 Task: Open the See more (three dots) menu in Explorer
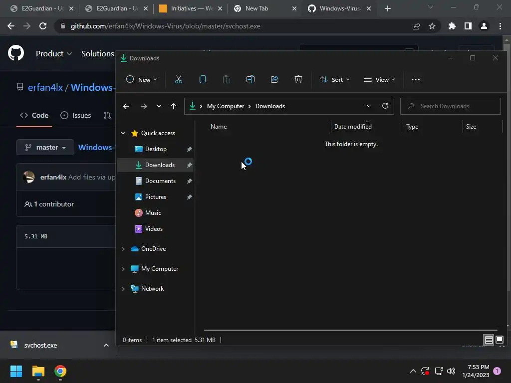416,79
